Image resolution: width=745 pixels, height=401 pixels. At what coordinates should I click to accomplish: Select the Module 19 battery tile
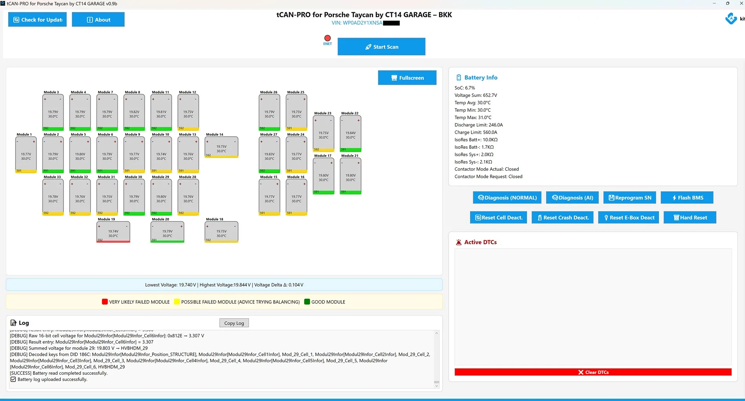point(113,232)
